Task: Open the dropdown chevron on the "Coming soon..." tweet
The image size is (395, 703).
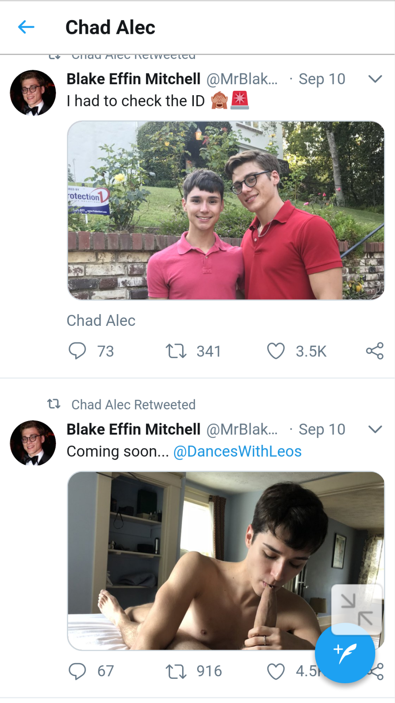Action: click(375, 430)
